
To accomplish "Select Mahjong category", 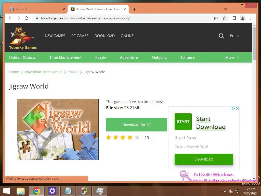I will pyautogui.click(x=159, y=57).
